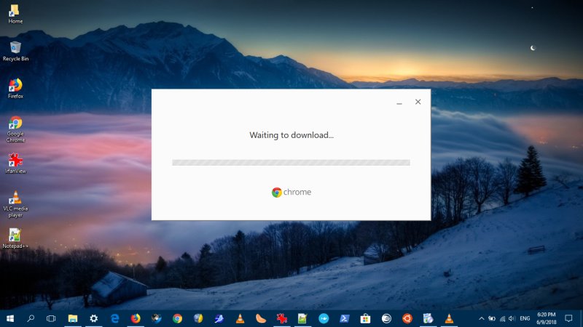Open the orange Clementine icon in taskbar
Viewport: 583px width, 327px height.
pos(261,318)
